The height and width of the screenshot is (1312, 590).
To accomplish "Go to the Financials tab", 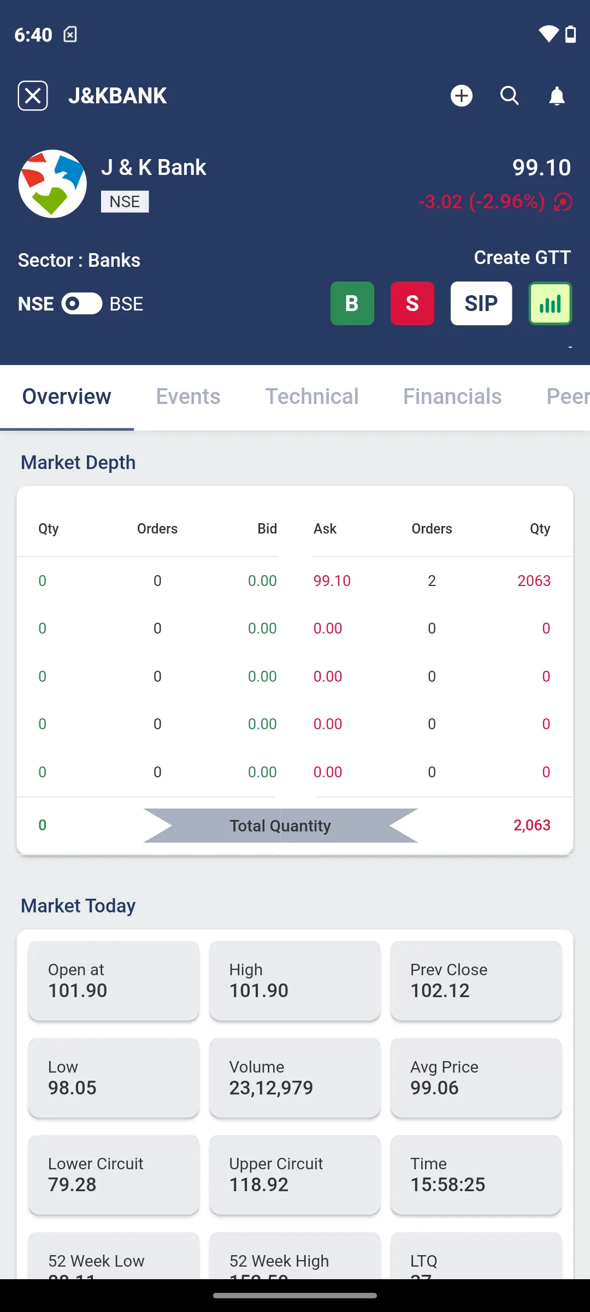I will 452,397.
